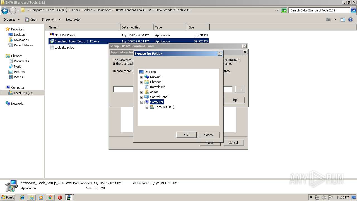
Task: Click the volume speaker tray icon
Action: point(324,197)
